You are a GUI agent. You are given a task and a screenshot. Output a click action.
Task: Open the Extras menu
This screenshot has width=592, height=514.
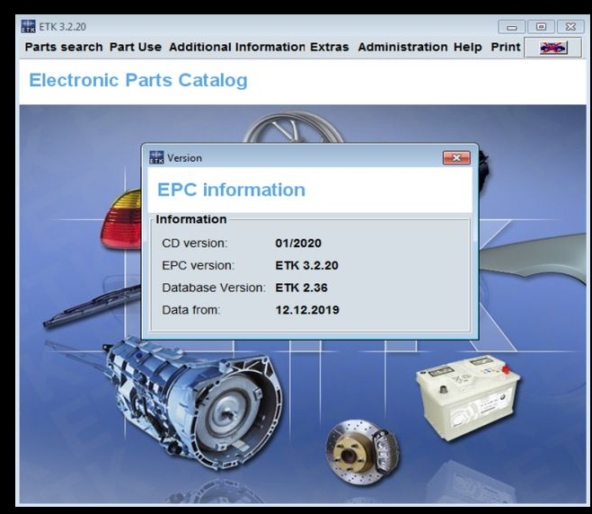click(x=329, y=48)
